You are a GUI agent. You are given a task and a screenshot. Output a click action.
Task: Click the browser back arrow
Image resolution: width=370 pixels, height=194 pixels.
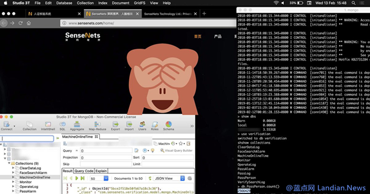pos(4,23)
